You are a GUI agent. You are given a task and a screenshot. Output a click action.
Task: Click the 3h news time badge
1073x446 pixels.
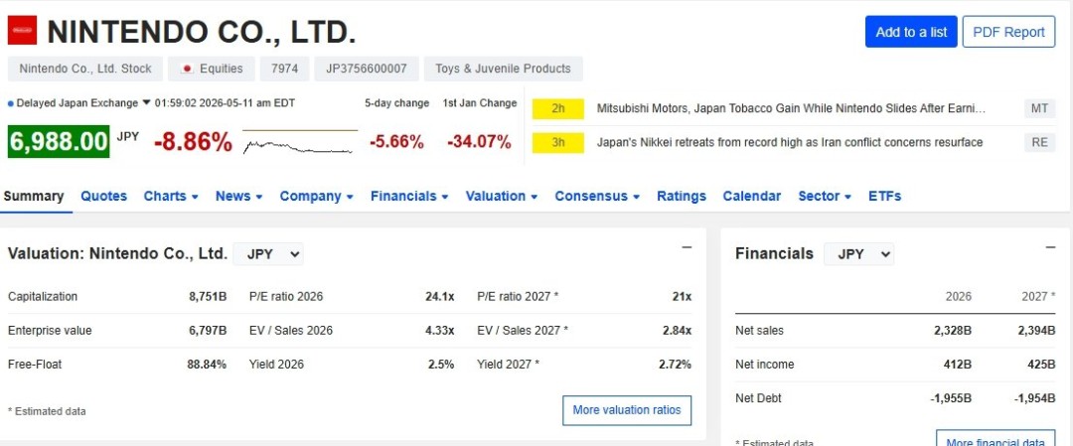point(557,143)
